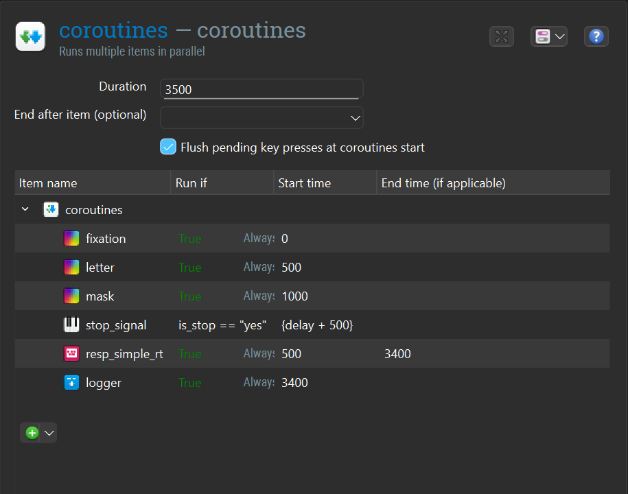Viewport: 628px width, 494px height.
Task: Click the letter sketchpad icon
Action: 71,267
